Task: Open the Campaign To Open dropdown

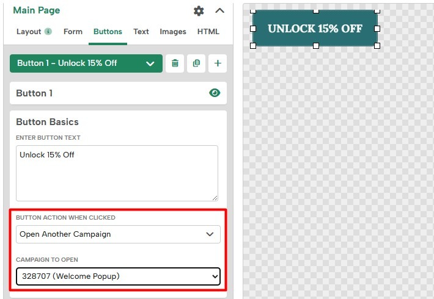Action: click(118, 276)
